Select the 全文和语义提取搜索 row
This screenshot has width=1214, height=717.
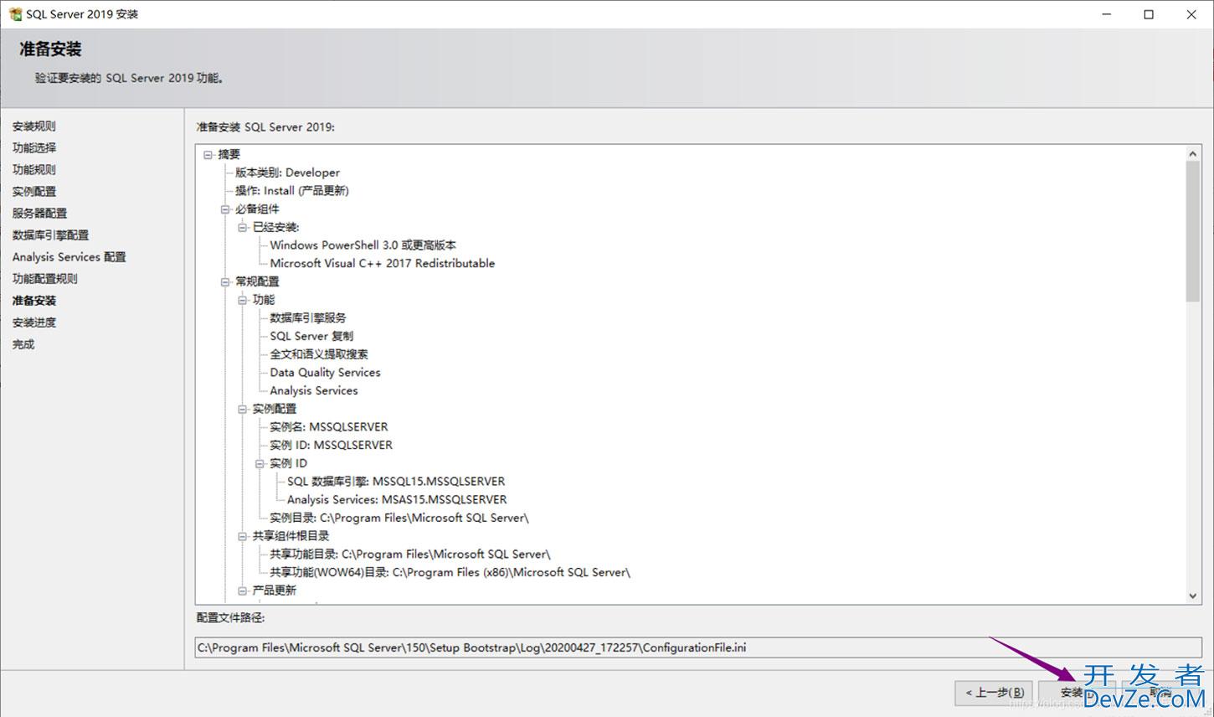pyautogui.click(x=319, y=354)
